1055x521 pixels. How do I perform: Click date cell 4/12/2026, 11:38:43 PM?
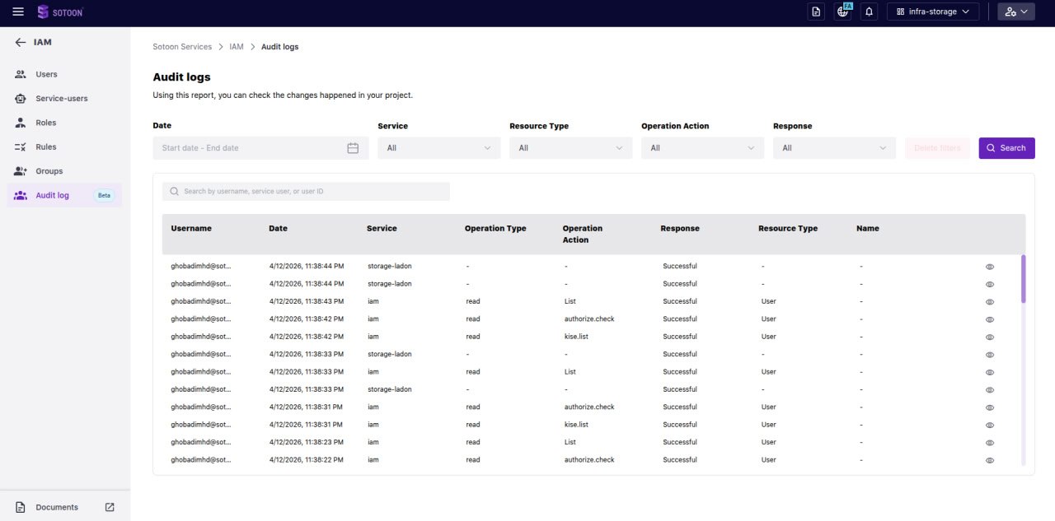[x=306, y=301]
